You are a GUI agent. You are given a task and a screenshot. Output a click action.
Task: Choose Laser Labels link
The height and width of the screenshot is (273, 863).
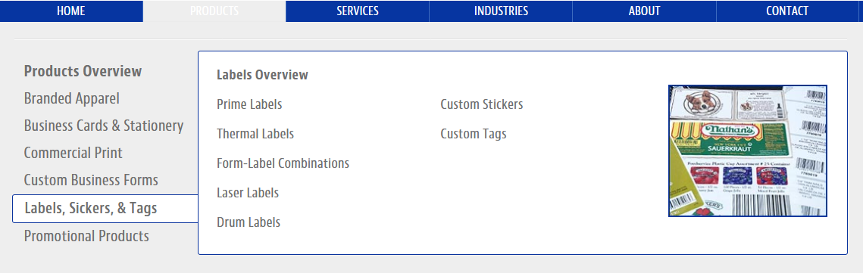(x=248, y=194)
